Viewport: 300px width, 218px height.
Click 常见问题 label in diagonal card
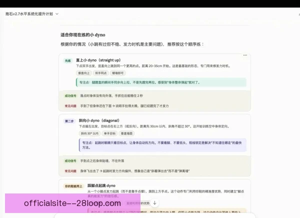tap(70, 171)
